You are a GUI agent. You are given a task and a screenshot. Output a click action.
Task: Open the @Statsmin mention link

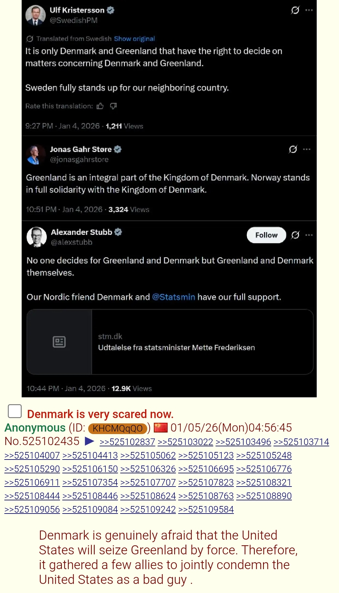click(x=174, y=297)
